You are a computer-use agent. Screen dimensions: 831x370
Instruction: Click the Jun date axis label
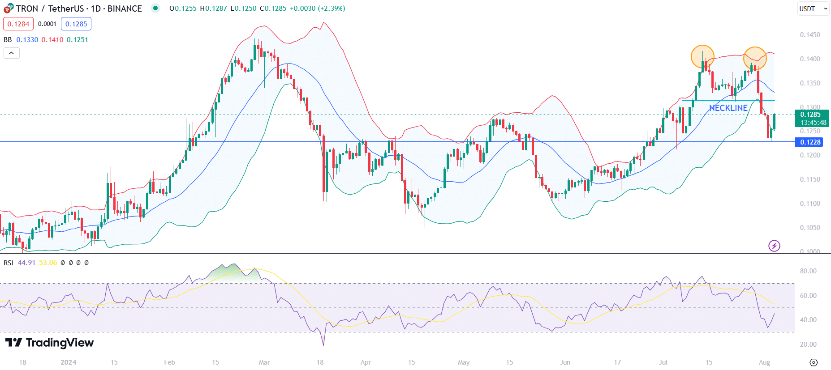point(565,362)
